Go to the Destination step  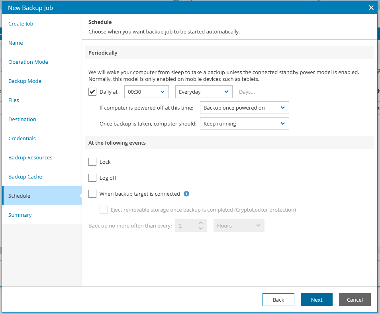point(22,119)
